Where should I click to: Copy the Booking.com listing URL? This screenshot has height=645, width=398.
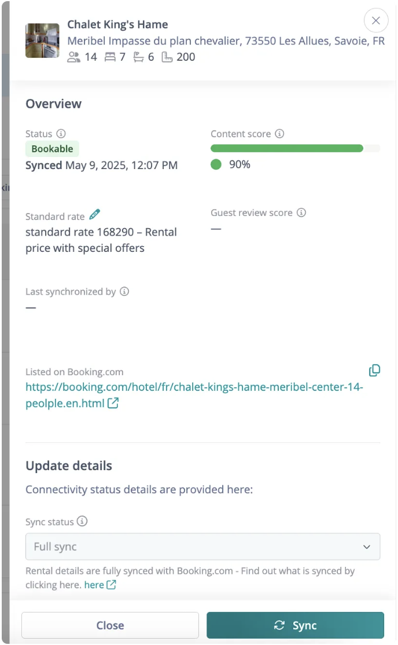374,371
